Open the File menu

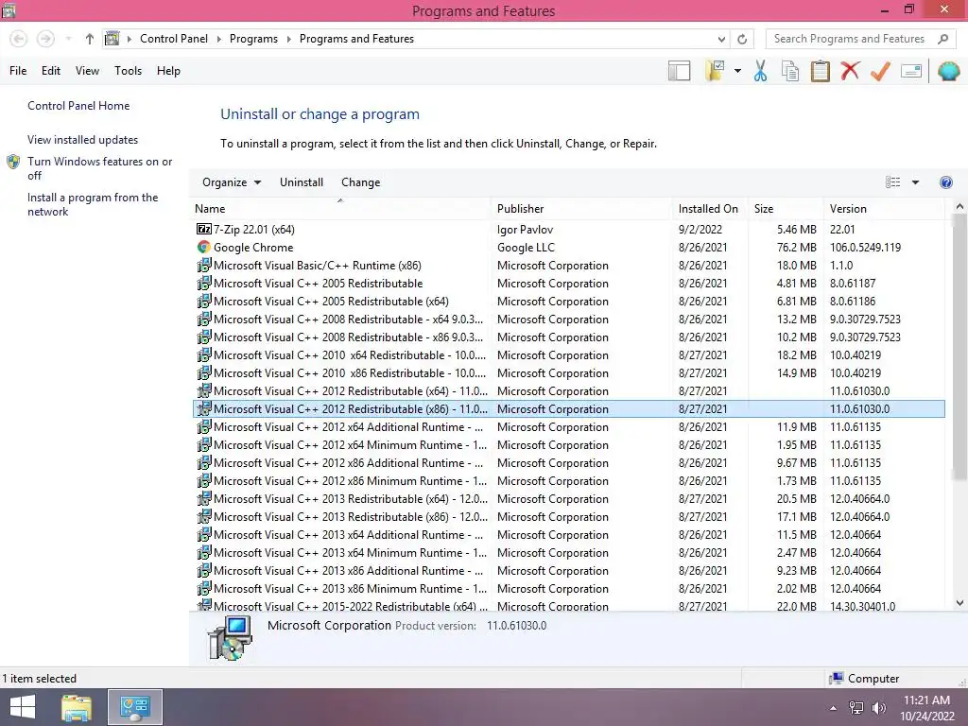(18, 71)
